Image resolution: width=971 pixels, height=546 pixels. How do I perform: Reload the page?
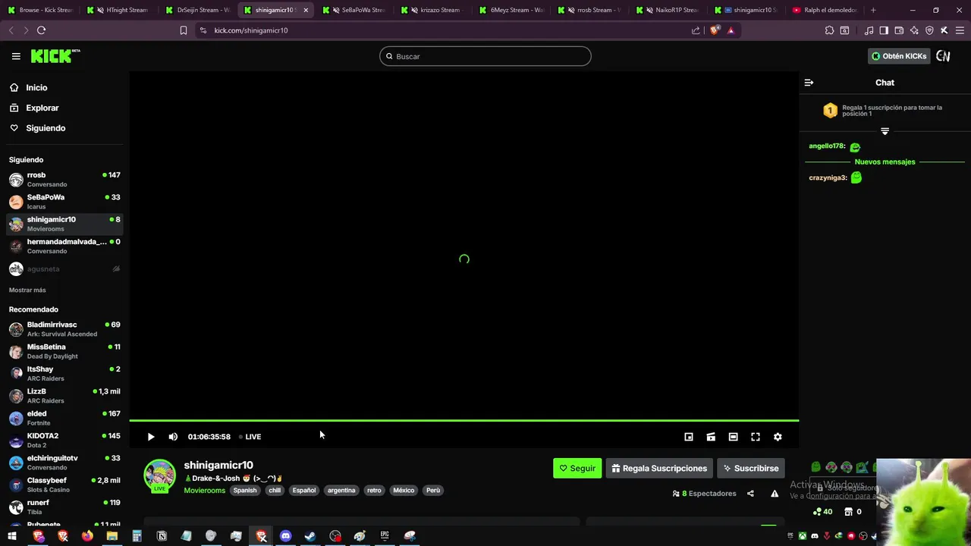(x=41, y=30)
